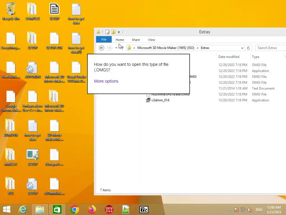The height and width of the screenshot is (215, 286).
Task: Open the taskbar clock showing 12:08 AM
Action: point(274,210)
